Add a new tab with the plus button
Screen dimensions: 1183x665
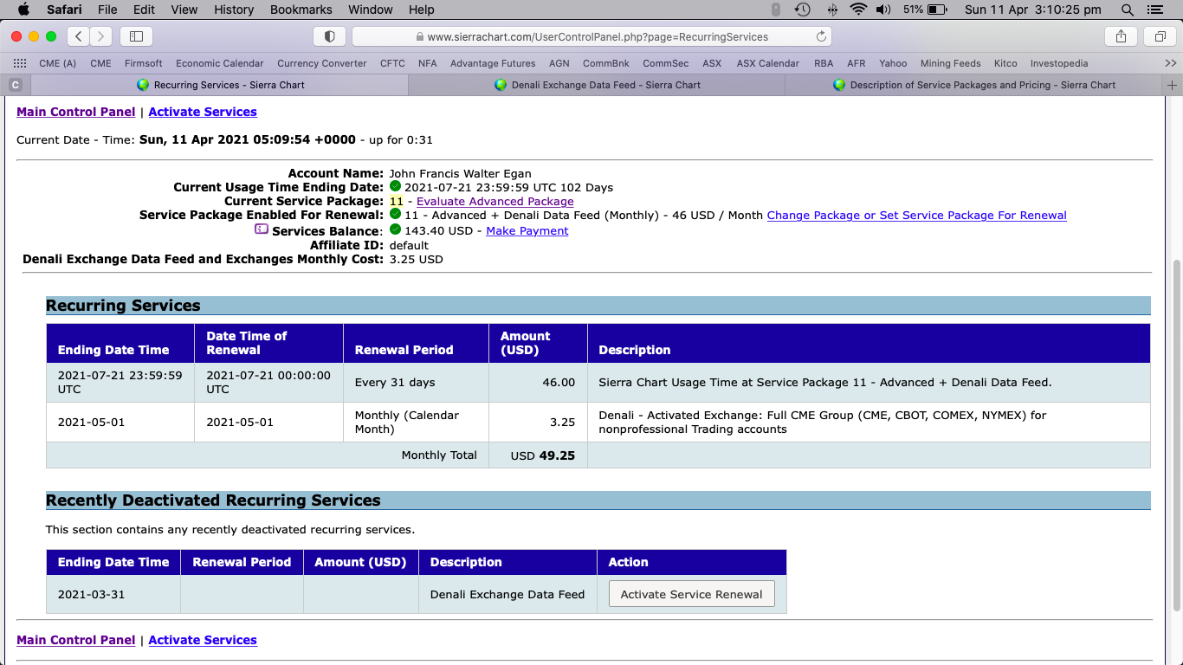tap(1173, 85)
